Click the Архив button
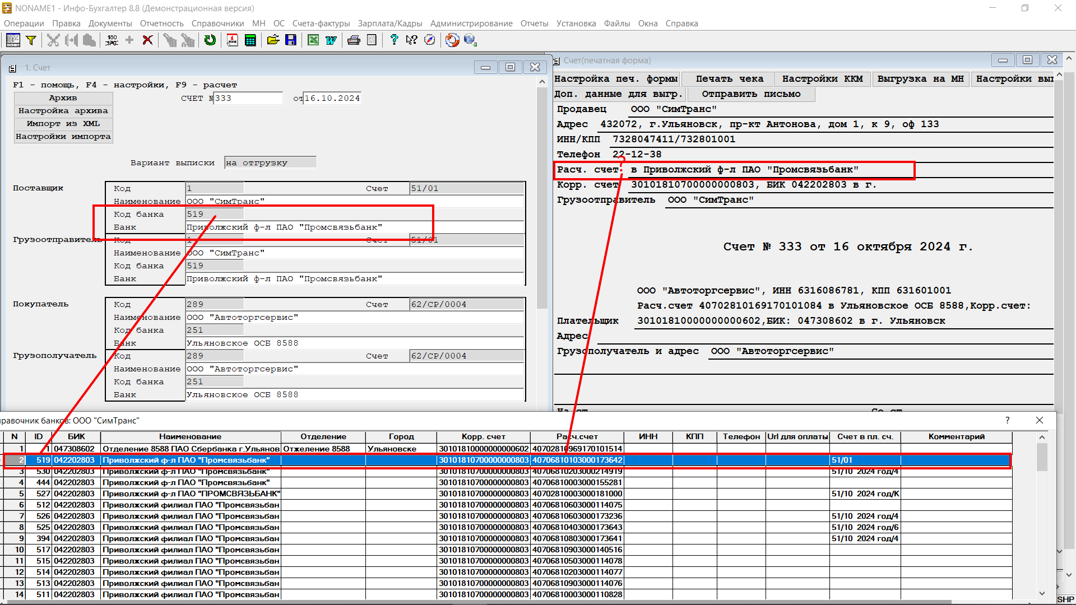The width and height of the screenshot is (1076, 605). click(63, 98)
